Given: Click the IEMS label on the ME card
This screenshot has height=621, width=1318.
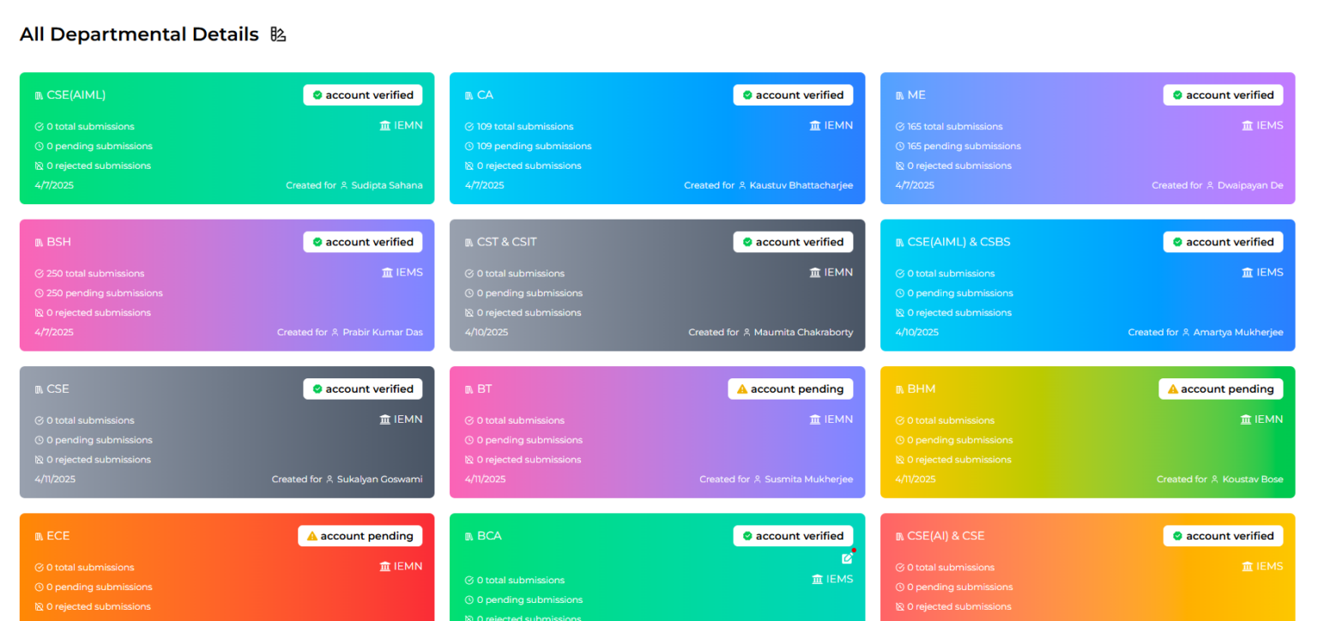Looking at the screenshot, I should coord(1270,125).
